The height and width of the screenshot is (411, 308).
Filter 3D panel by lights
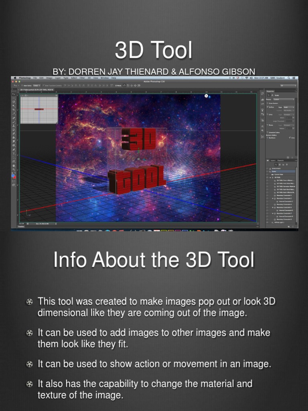(x=287, y=165)
